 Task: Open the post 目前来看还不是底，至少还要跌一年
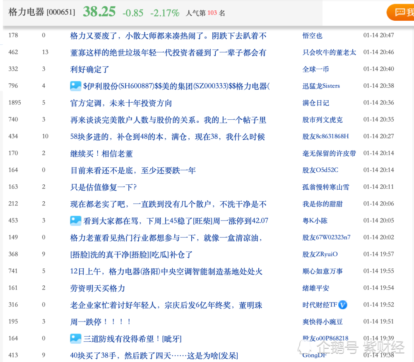pyautogui.click(x=133, y=170)
